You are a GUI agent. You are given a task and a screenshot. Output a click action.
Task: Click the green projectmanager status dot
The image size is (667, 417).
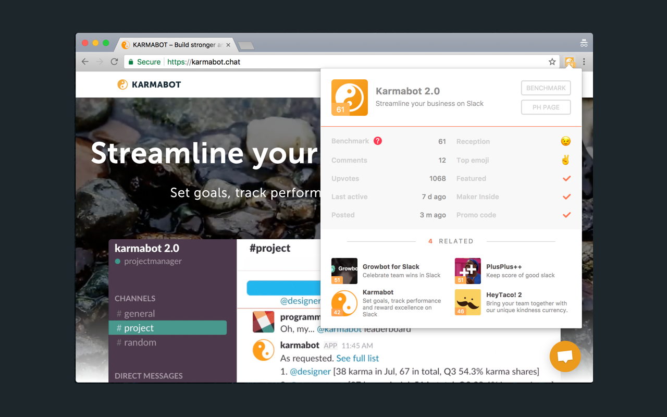click(x=118, y=262)
